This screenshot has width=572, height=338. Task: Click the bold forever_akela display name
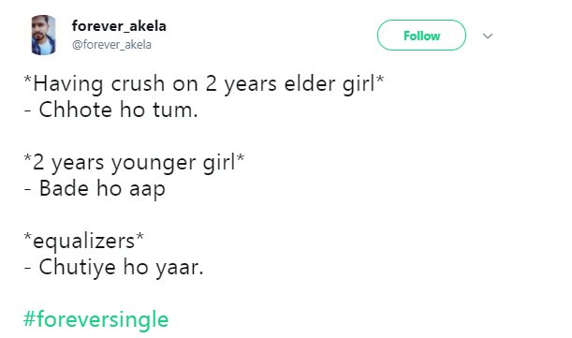pyautogui.click(x=119, y=26)
